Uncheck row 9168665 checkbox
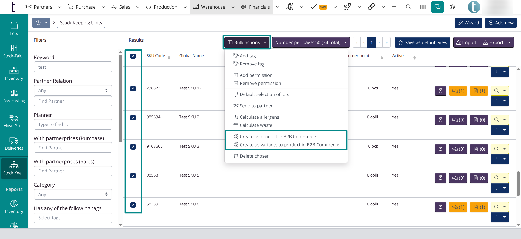The image size is (521, 239). 133,147
